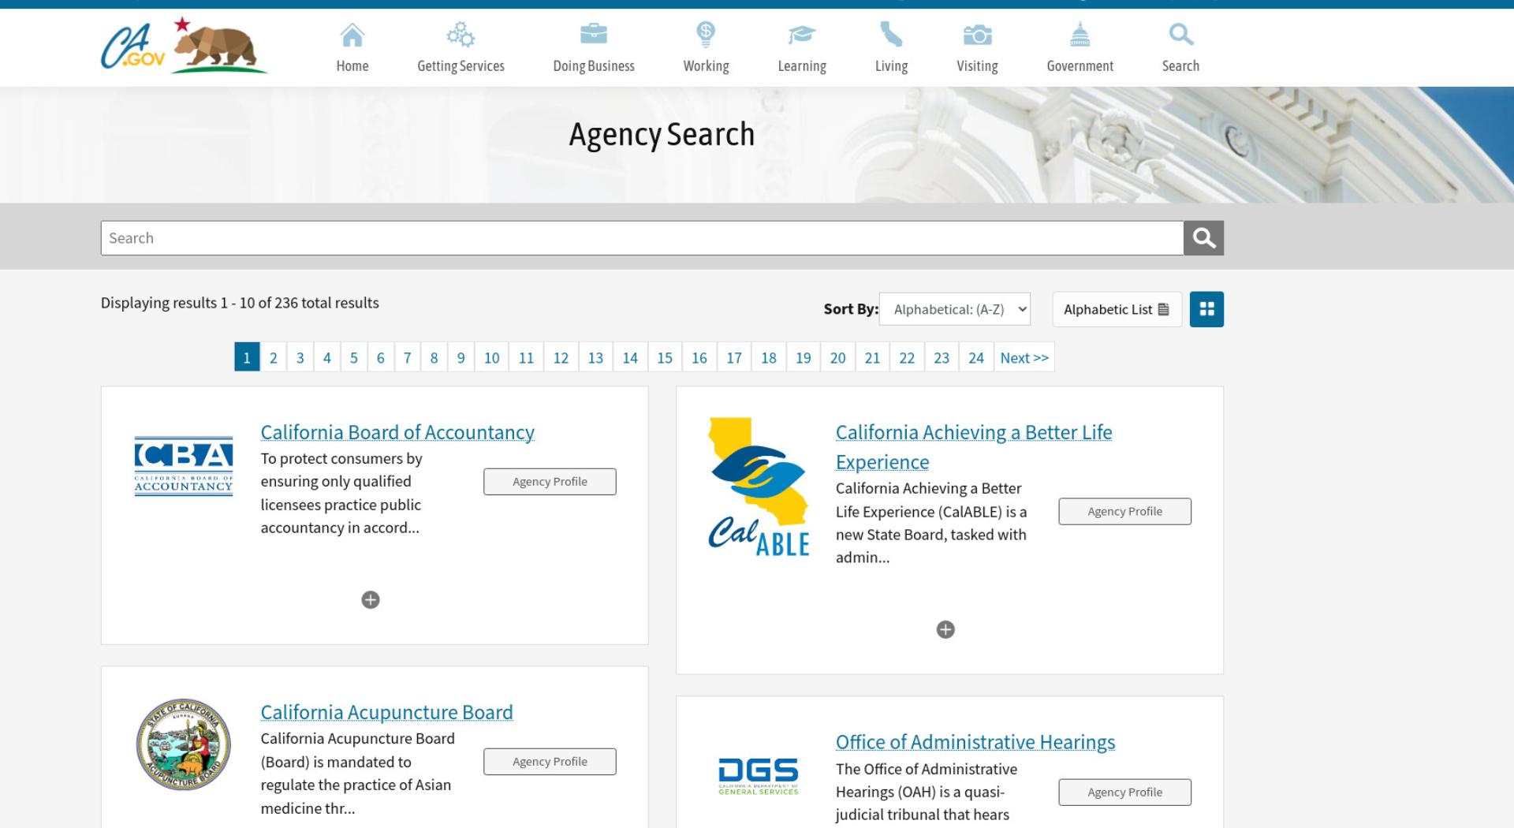1514x828 pixels.
Task: Click the Search magnifier nav icon
Action: pyautogui.click(x=1180, y=35)
